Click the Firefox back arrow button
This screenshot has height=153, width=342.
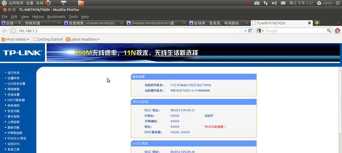4,31
